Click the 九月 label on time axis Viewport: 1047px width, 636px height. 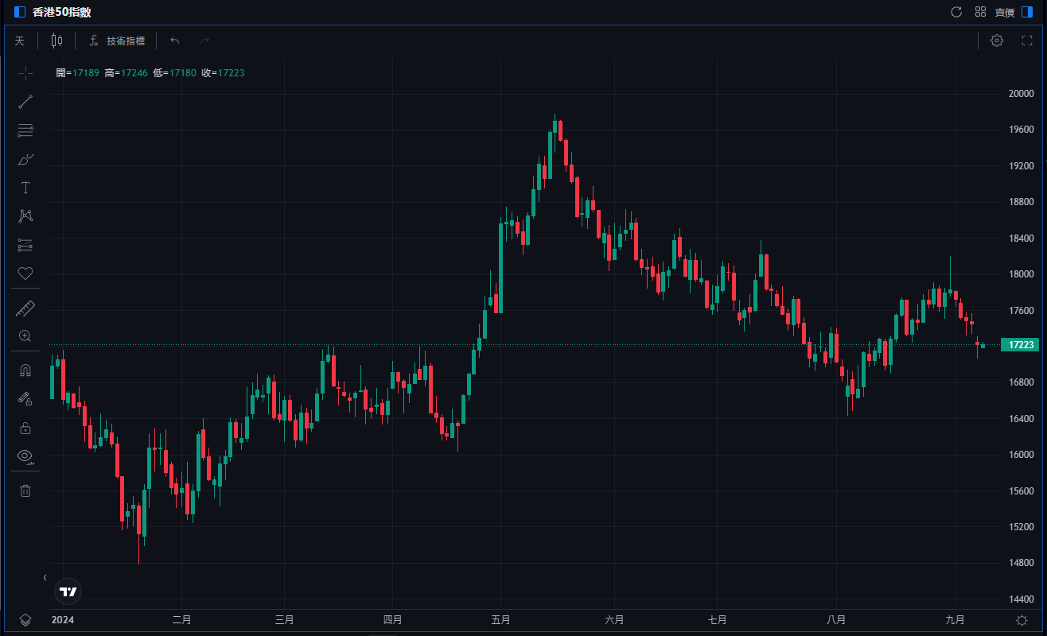click(956, 620)
